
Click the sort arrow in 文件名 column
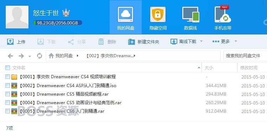tap(199, 68)
